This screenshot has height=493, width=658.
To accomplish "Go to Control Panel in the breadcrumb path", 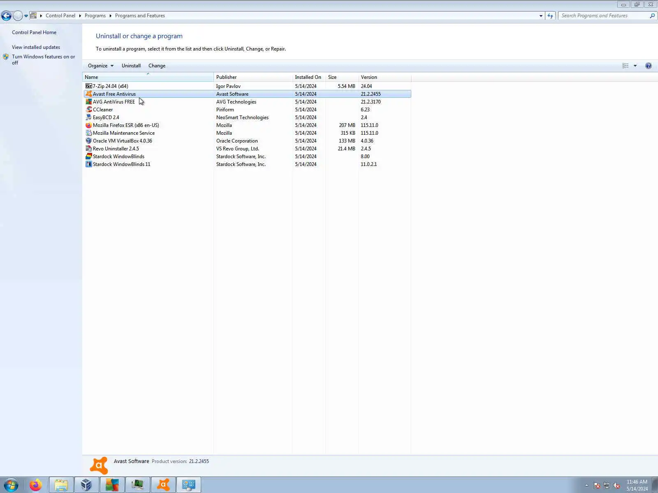I will [60, 16].
